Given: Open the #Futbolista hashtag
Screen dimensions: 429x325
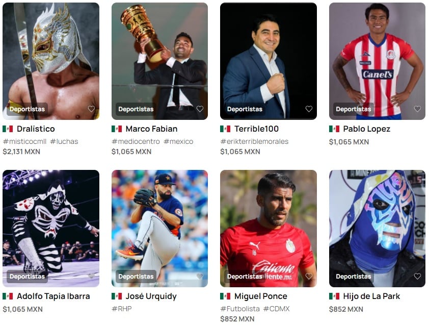Looking at the screenshot, I should coord(240,309).
